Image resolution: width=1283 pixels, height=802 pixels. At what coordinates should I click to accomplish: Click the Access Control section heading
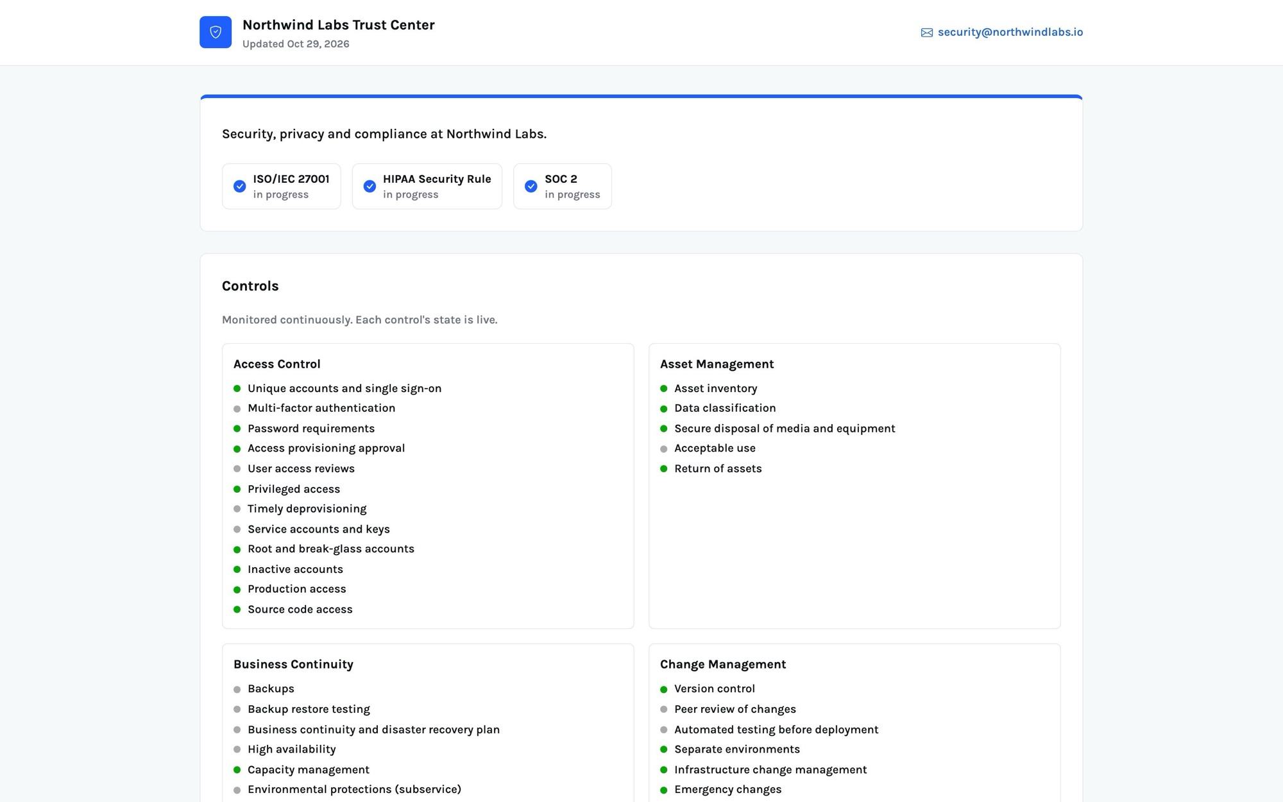click(277, 364)
